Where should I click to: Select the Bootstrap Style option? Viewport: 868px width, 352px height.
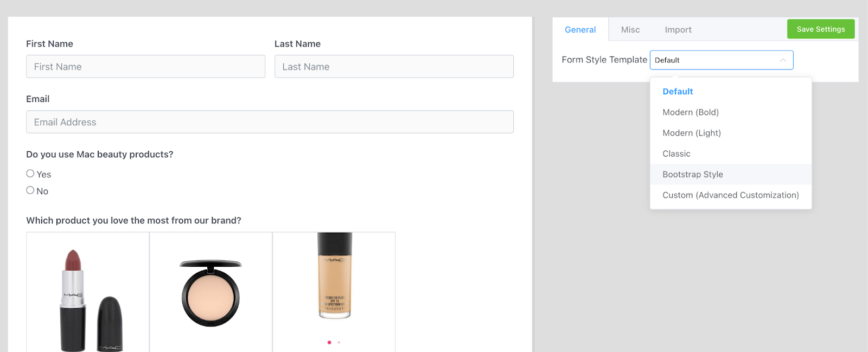coord(731,174)
